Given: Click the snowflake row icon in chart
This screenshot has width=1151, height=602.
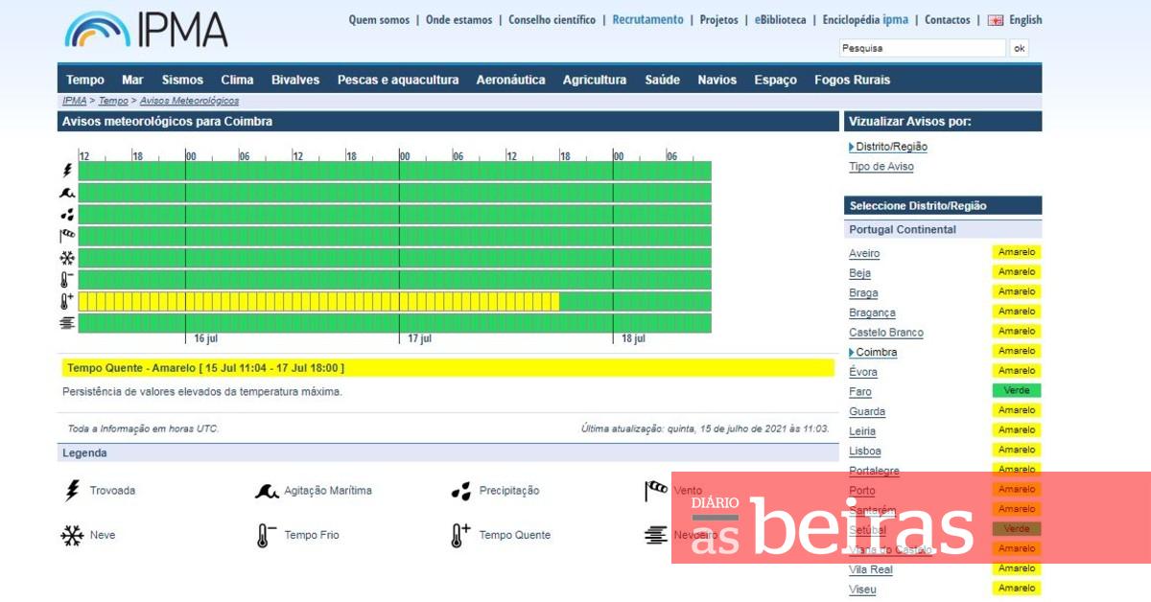Looking at the screenshot, I should coord(67,258).
